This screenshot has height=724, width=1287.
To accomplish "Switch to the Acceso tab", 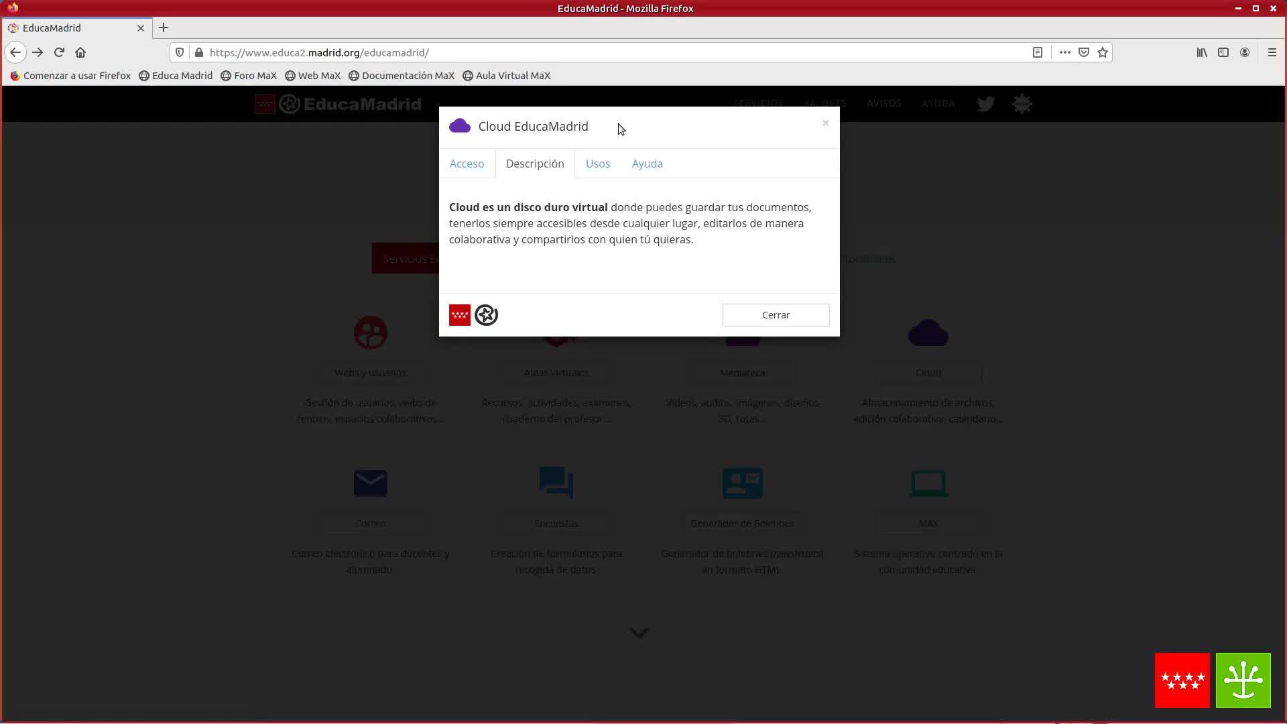I will pos(467,164).
